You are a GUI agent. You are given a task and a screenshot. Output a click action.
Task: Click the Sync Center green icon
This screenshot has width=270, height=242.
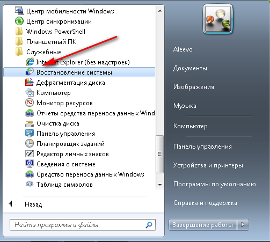19,21
